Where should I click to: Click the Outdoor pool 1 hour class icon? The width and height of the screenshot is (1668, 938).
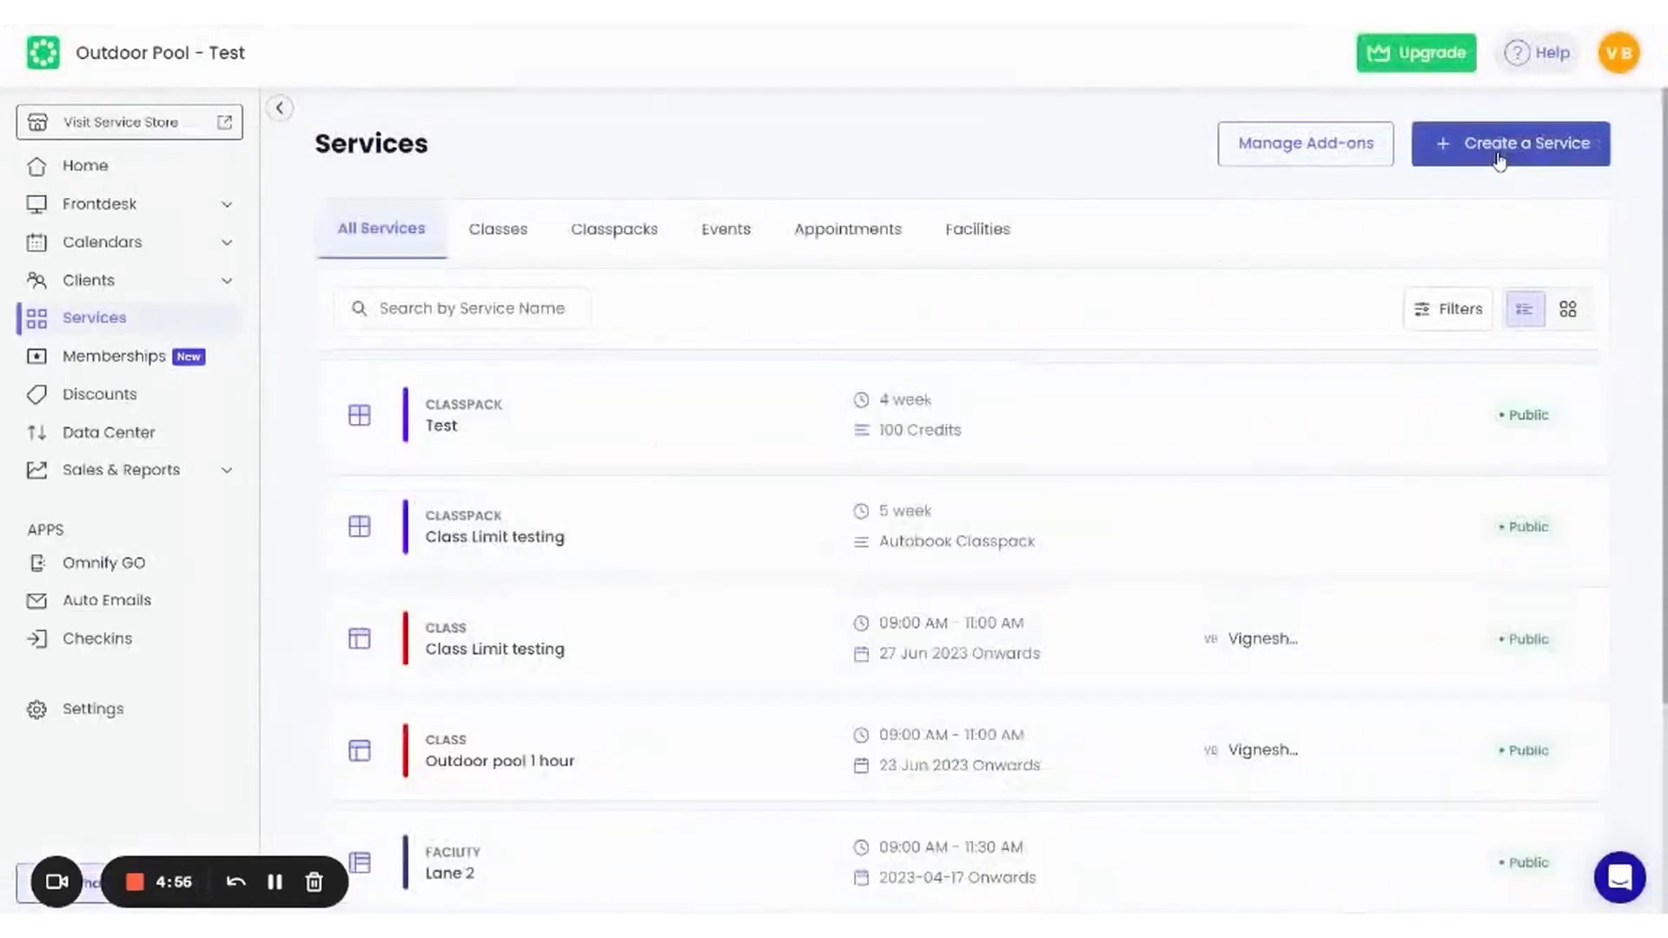[x=360, y=750]
